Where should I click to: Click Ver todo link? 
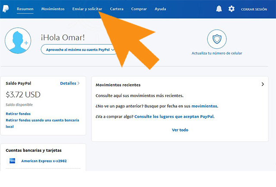pyautogui.click(x=180, y=130)
